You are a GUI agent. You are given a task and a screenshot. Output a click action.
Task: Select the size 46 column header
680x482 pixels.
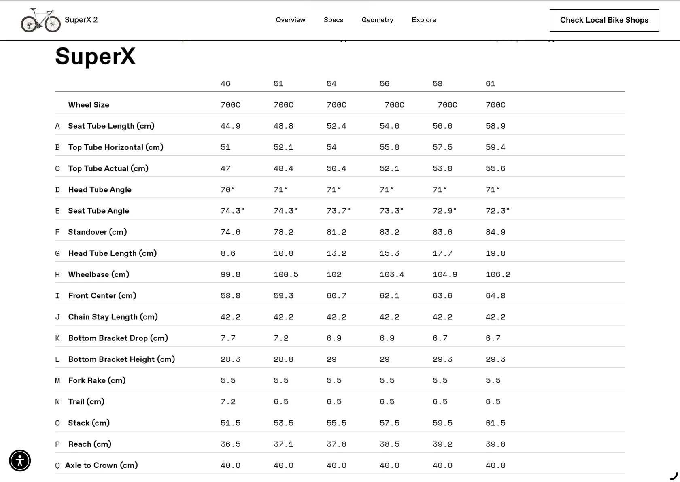pos(225,84)
